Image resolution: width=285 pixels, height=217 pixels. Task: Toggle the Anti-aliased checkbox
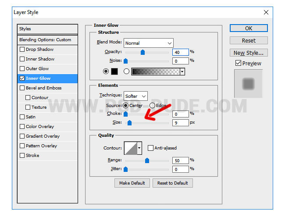tap(150, 148)
